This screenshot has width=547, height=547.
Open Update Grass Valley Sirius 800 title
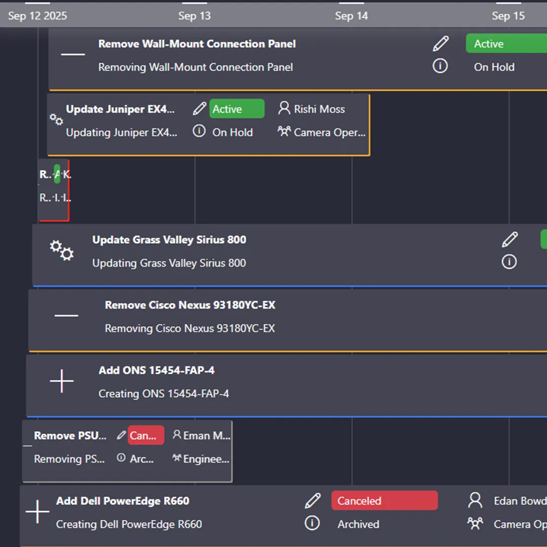pyautogui.click(x=169, y=240)
